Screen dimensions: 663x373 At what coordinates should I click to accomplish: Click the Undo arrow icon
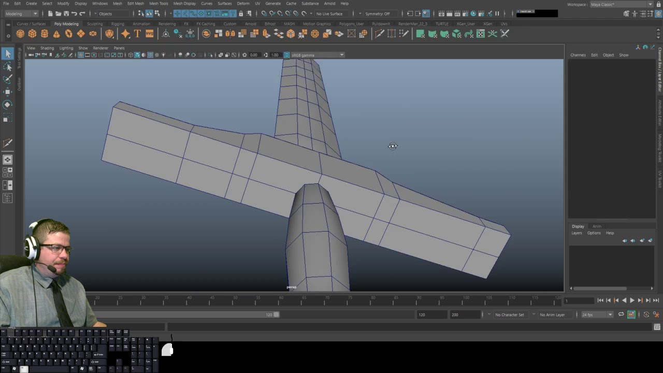click(74, 13)
